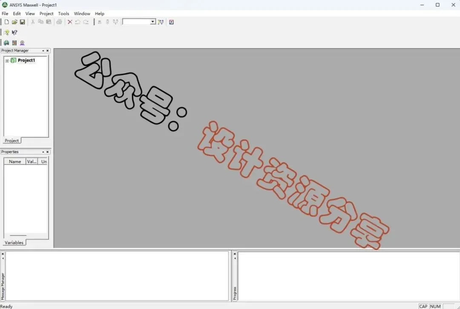Switch to the Project tab
Image resolution: width=460 pixels, height=309 pixels.
[12, 141]
